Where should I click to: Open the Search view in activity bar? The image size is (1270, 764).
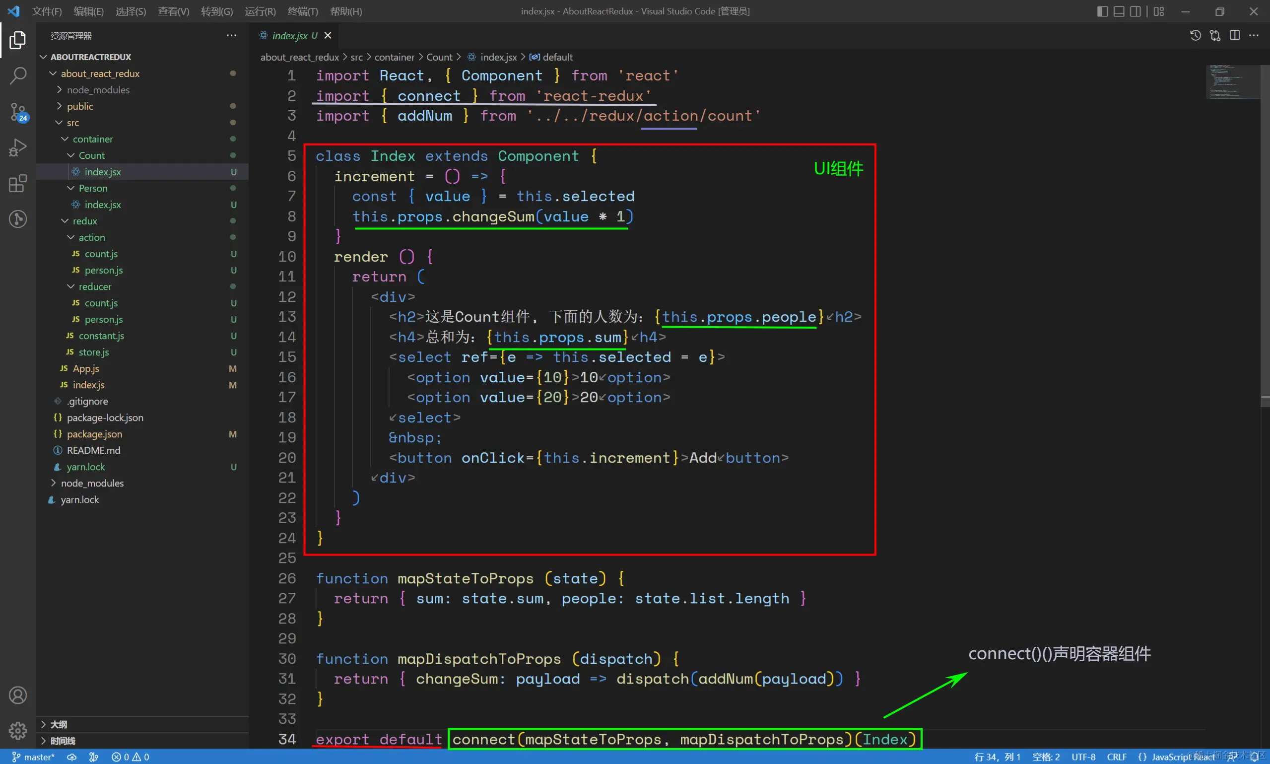click(18, 75)
